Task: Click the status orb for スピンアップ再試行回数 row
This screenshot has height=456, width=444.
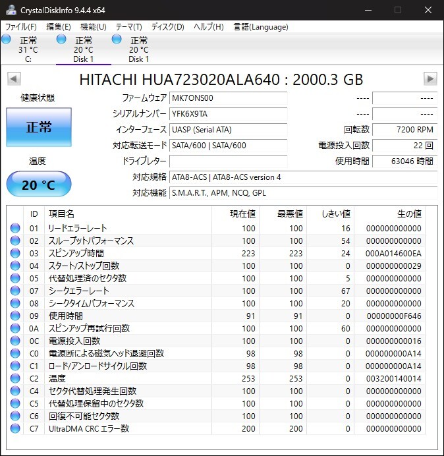Action: (x=15, y=328)
